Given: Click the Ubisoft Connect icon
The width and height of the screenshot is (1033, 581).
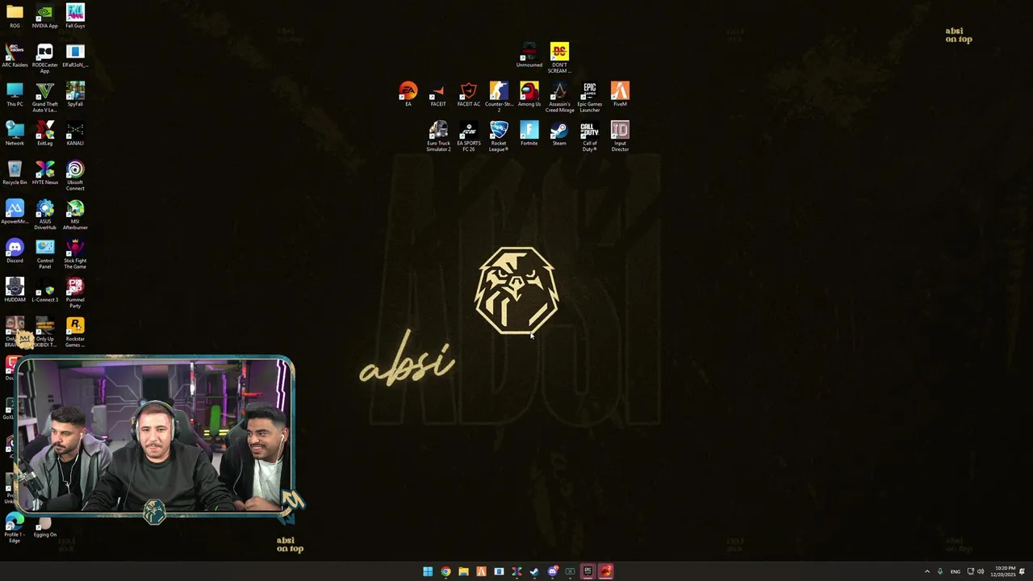Looking at the screenshot, I should click(75, 175).
